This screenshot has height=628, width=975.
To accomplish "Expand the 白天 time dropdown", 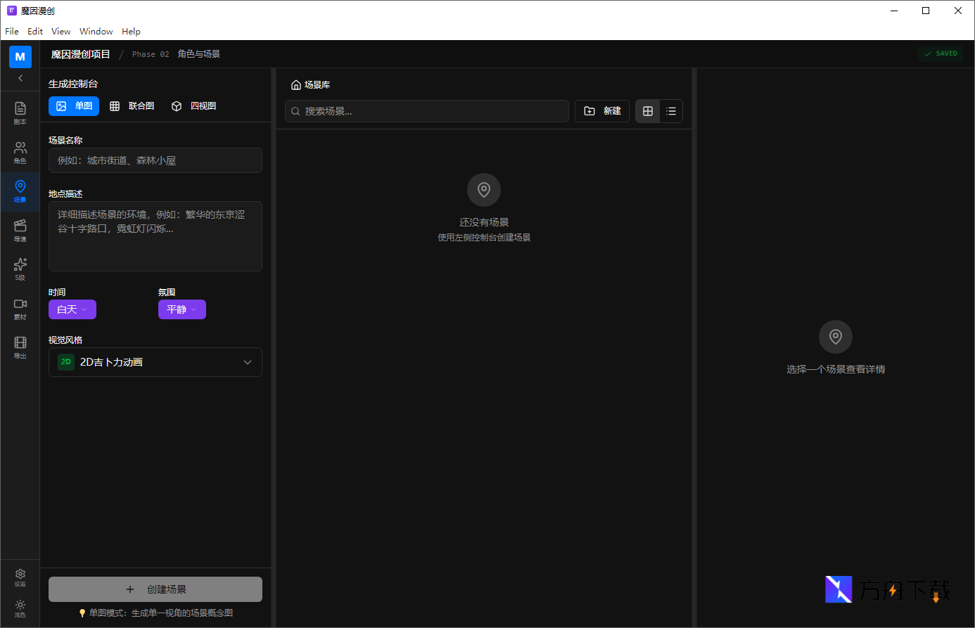I will pyautogui.click(x=72, y=309).
